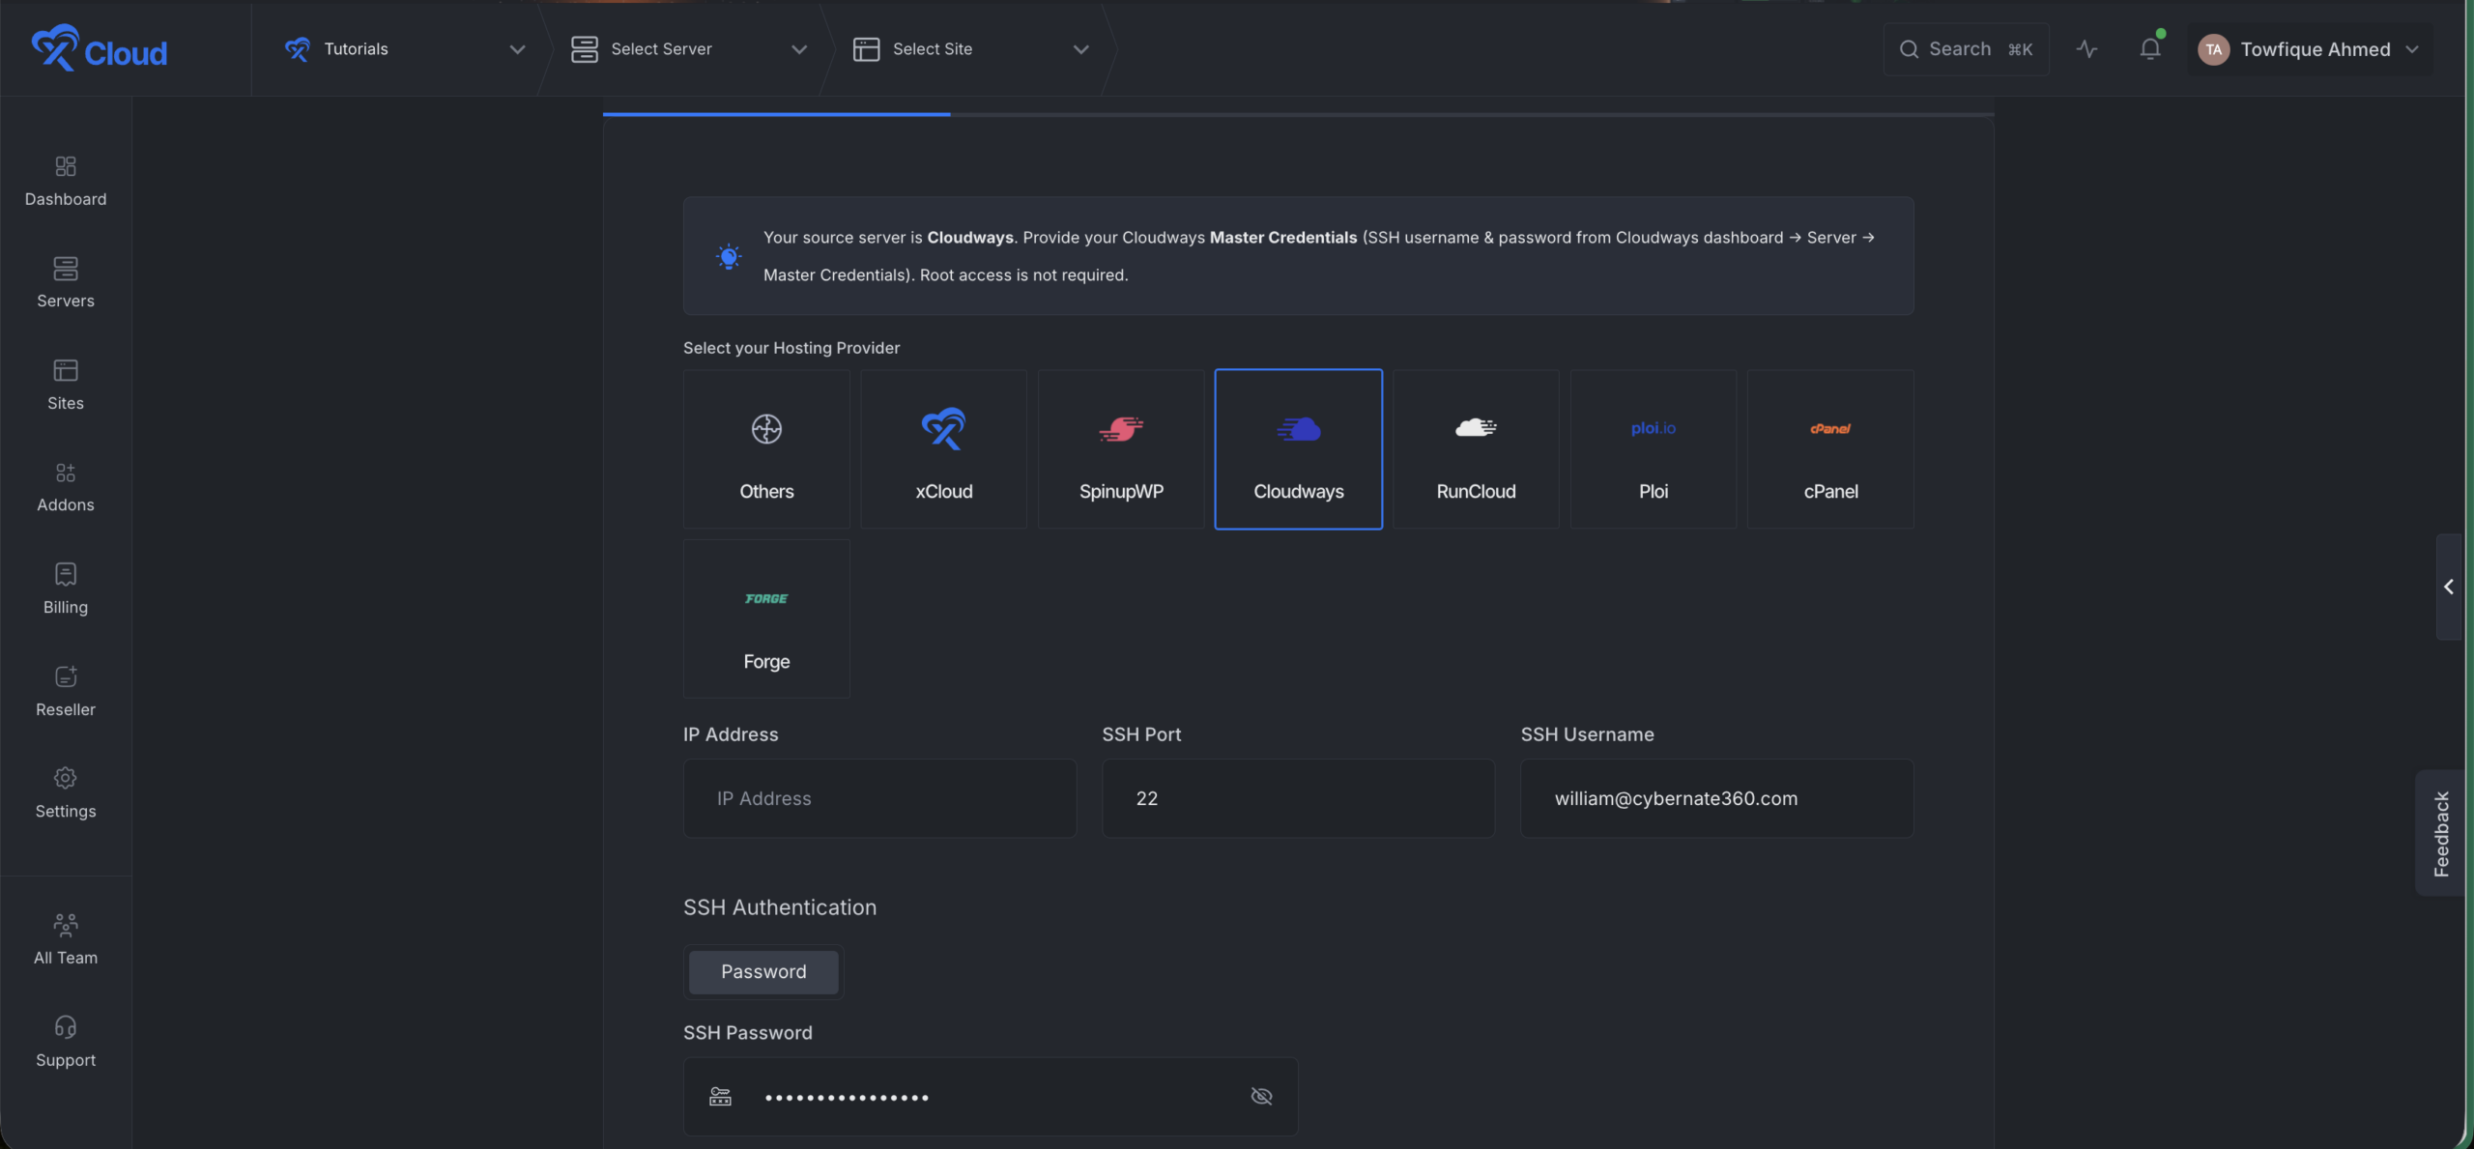The width and height of the screenshot is (2474, 1149).
Task: Go to Billing in the sidebar
Action: (x=66, y=589)
